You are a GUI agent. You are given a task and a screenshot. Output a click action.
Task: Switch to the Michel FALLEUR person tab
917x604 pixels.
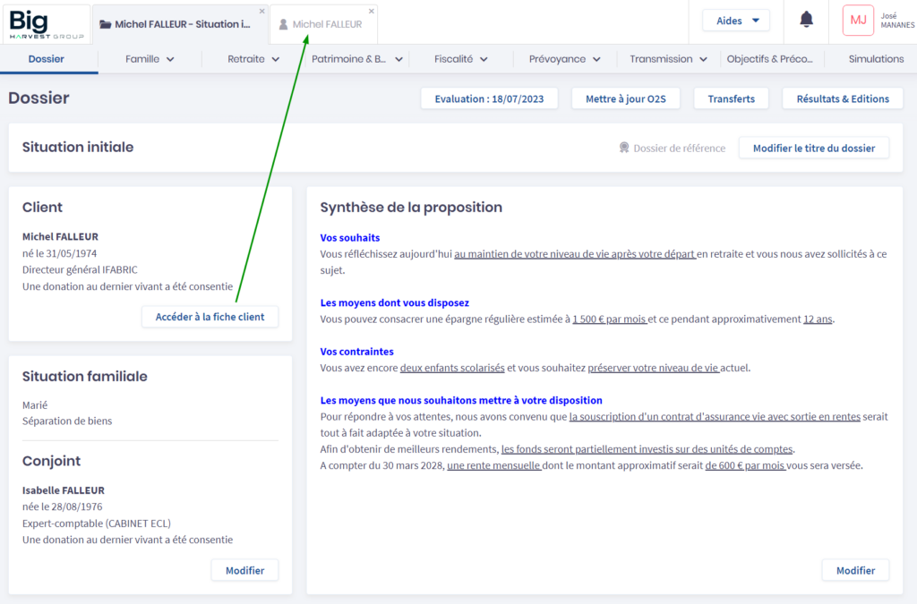322,24
